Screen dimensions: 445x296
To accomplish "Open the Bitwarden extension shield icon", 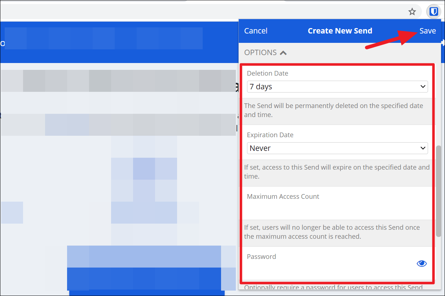I will tap(434, 12).
